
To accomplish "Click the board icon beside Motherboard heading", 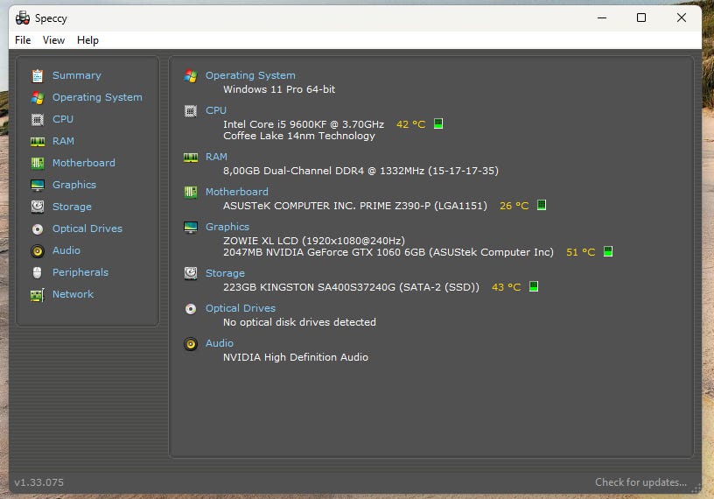I will coord(191,192).
